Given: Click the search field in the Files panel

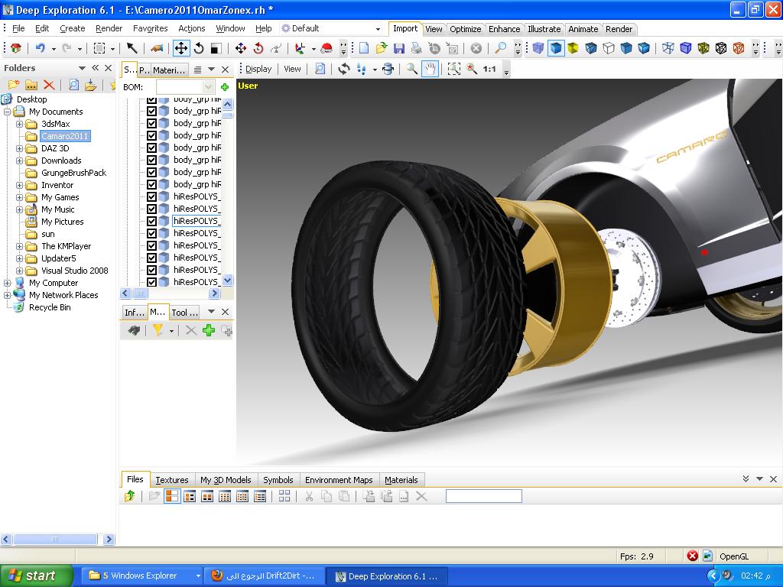Looking at the screenshot, I should coord(484,495).
